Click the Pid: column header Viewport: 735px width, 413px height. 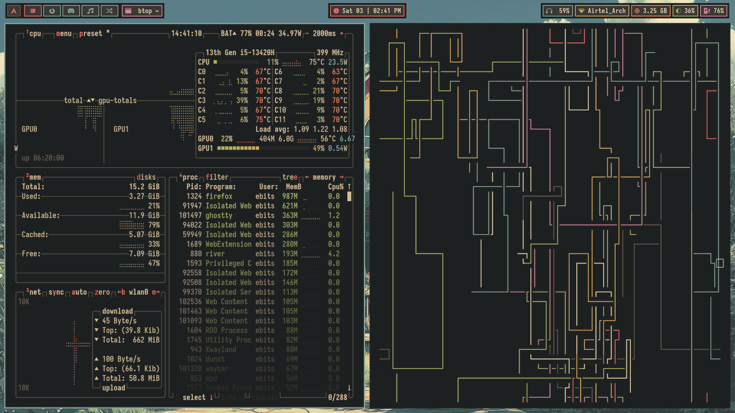tap(194, 186)
